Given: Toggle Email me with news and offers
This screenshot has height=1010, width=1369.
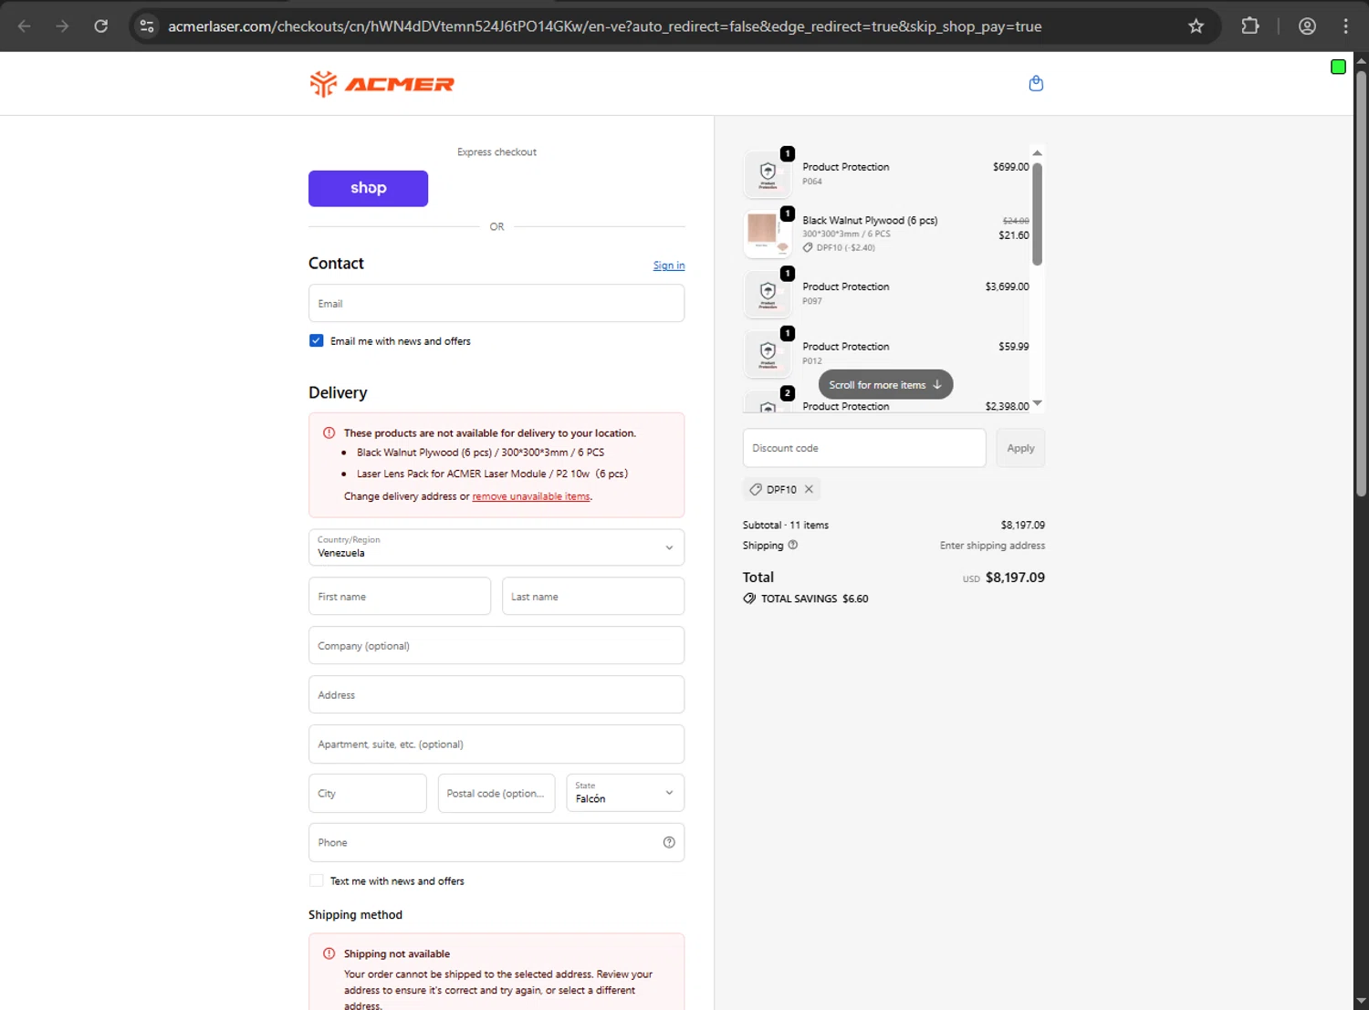Looking at the screenshot, I should [x=316, y=340].
